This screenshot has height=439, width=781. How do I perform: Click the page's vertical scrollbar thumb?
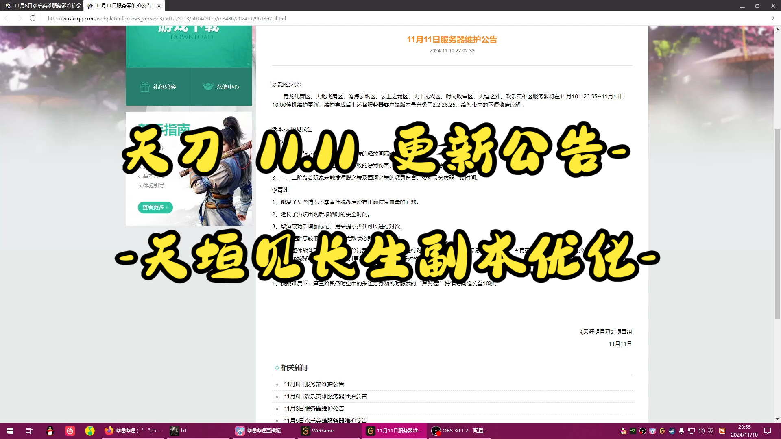click(777, 224)
